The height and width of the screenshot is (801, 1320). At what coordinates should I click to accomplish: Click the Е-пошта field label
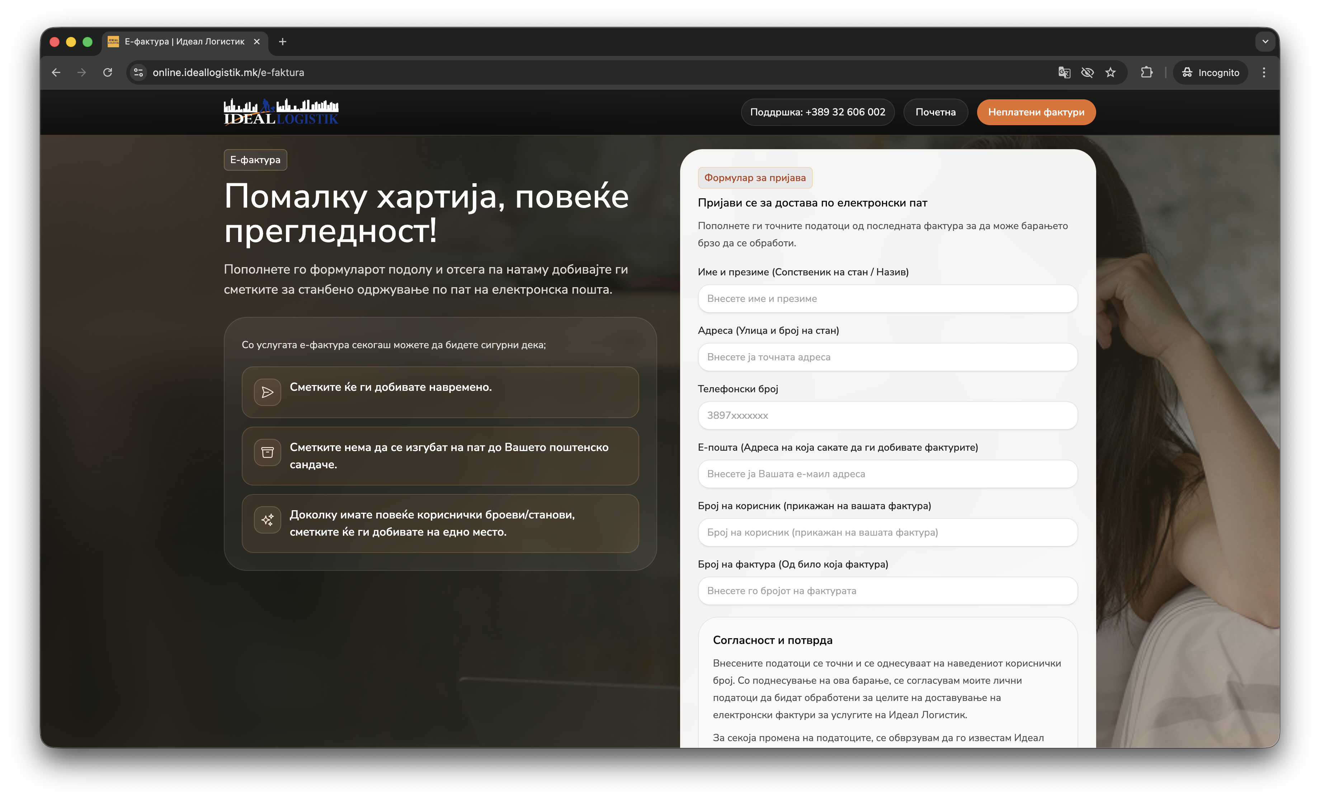pyautogui.click(x=838, y=447)
